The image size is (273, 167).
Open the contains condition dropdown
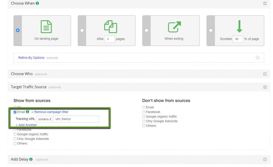pos(44,119)
